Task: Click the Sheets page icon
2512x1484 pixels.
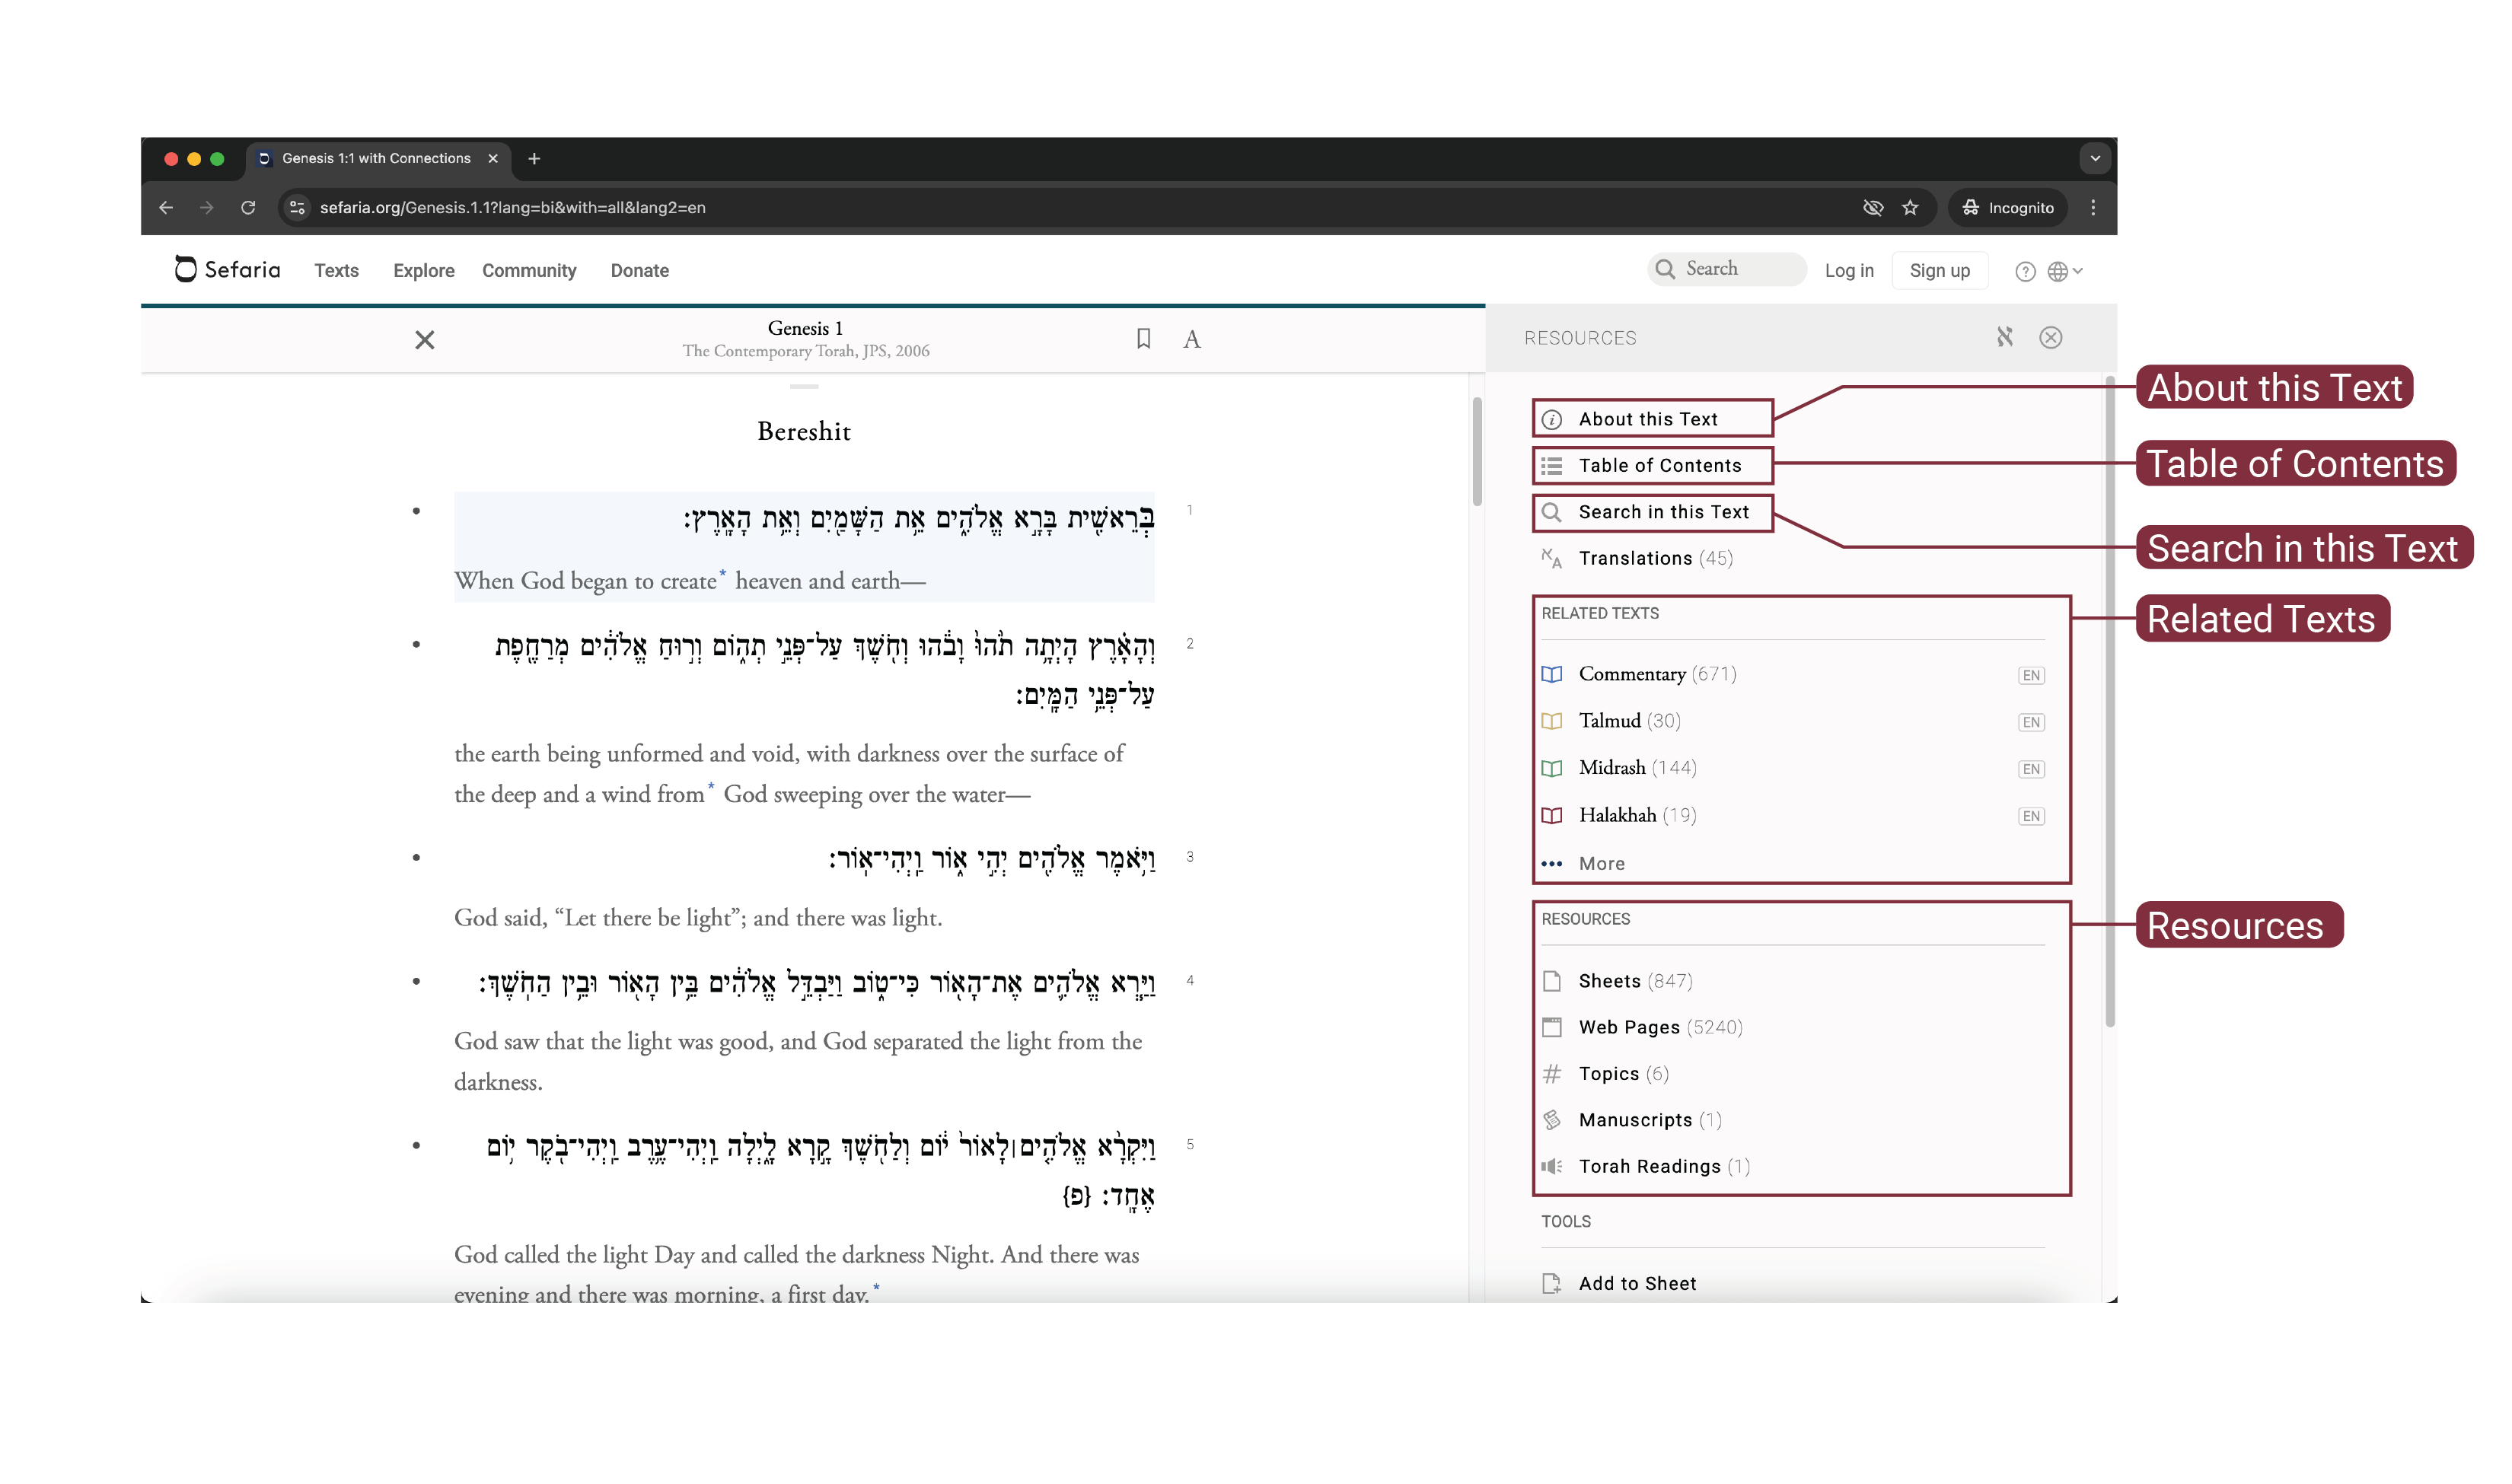Action: click(x=1551, y=981)
